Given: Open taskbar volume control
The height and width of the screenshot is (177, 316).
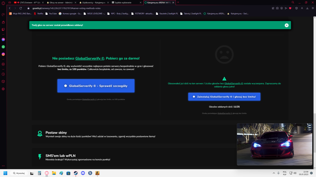Looking at the screenshot, I should pyautogui.click(x=295, y=173).
